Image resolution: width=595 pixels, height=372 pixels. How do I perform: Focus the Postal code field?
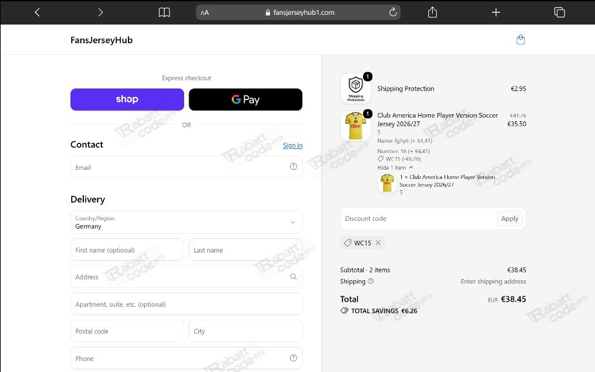click(127, 331)
